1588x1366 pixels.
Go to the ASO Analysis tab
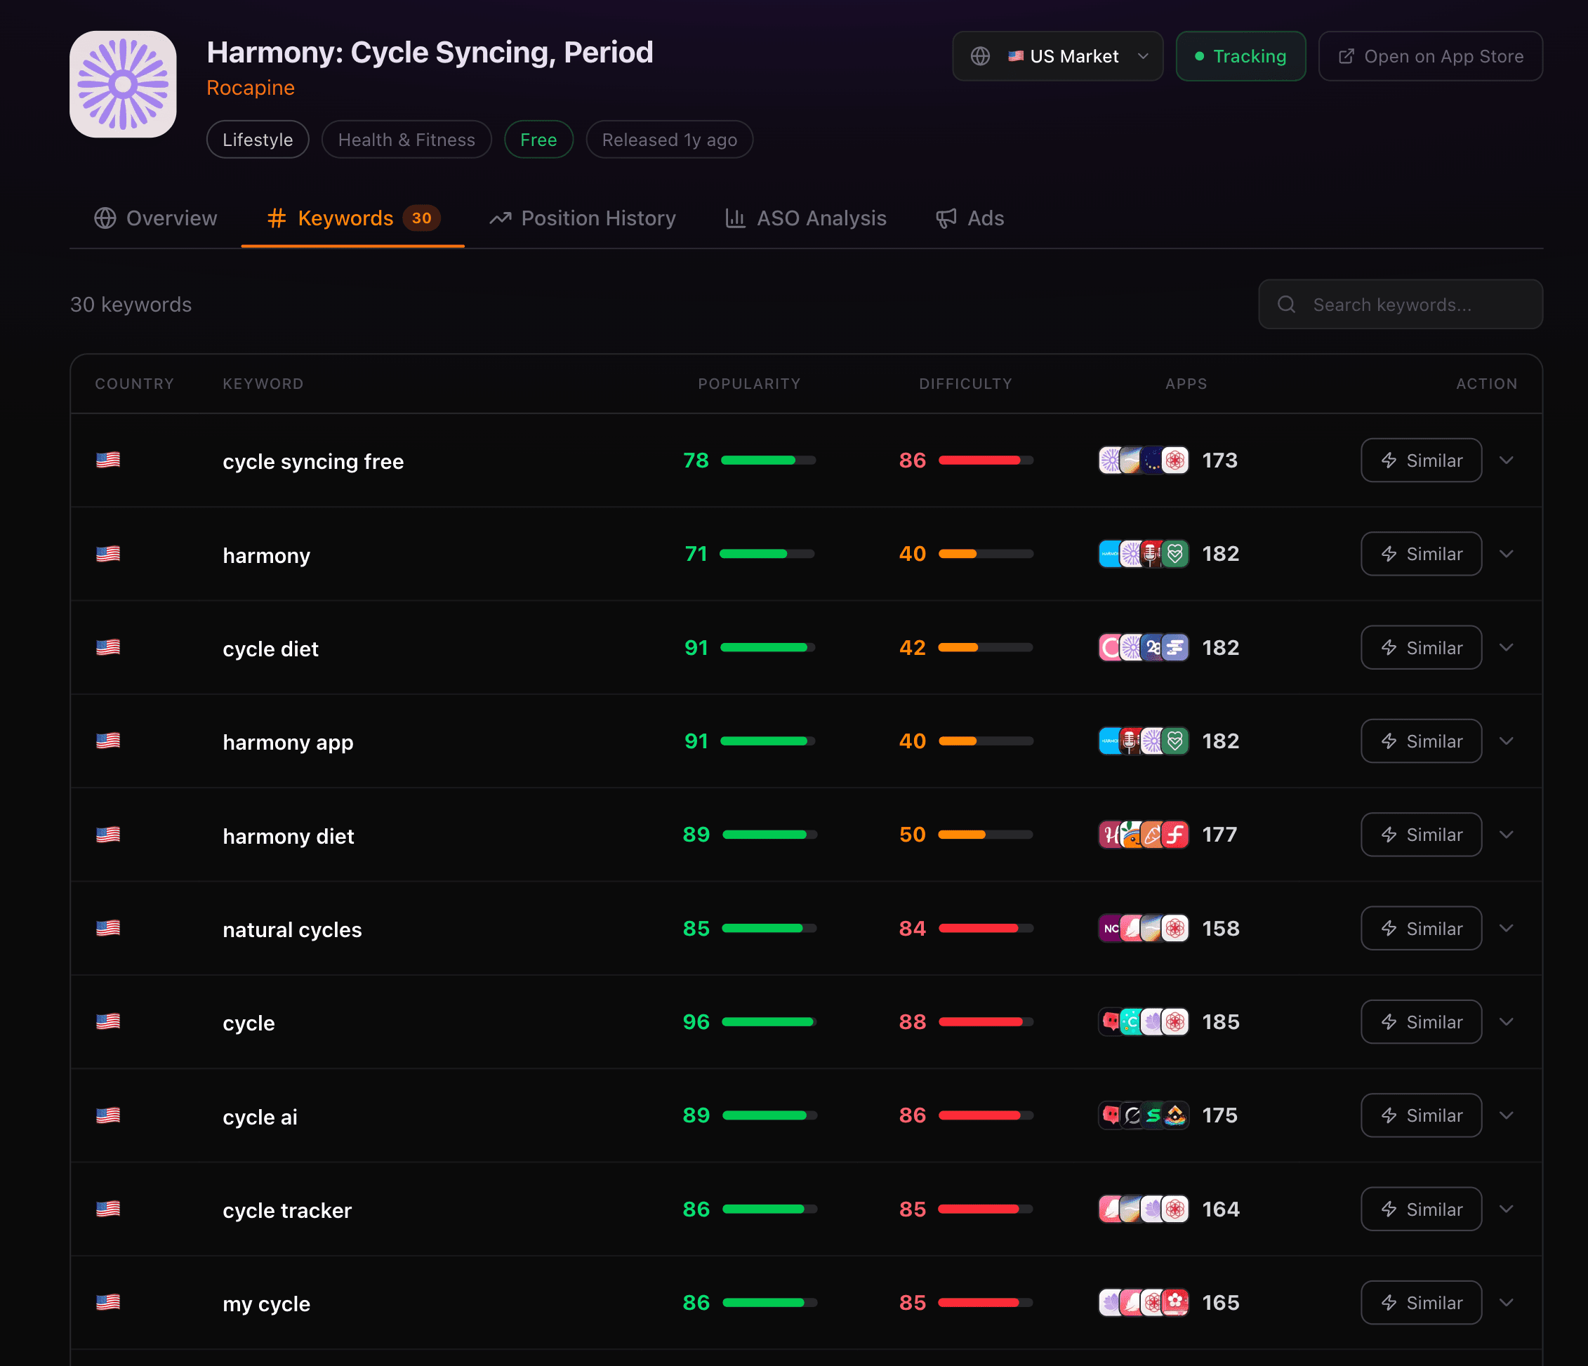click(805, 218)
